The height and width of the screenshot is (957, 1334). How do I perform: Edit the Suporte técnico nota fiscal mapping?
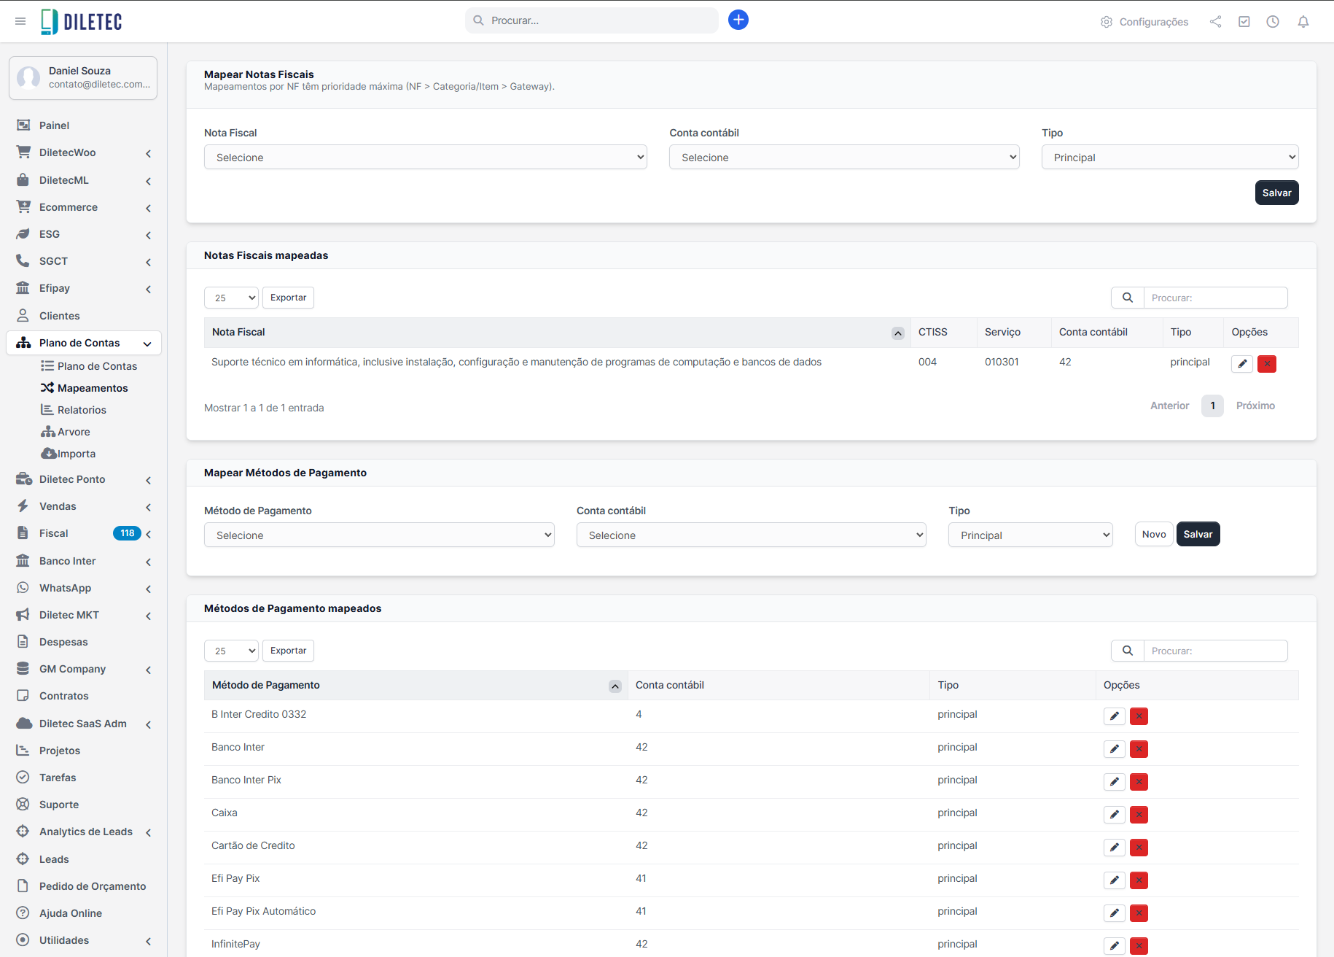(1242, 364)
